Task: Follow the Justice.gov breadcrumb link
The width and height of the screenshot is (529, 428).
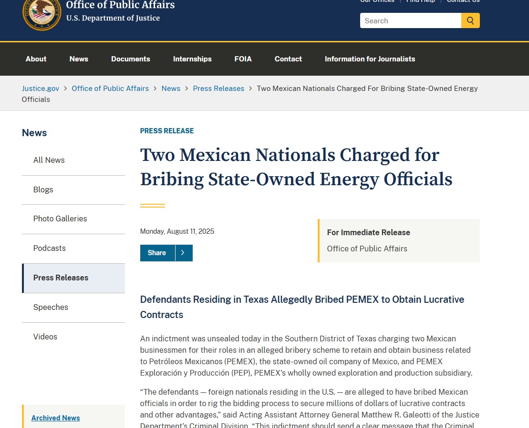Action: click(41, 89)
